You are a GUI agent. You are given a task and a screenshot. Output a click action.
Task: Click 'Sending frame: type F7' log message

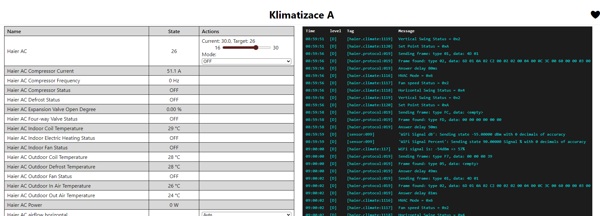445,156
